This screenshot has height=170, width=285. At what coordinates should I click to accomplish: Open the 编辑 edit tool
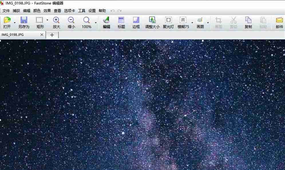(x=106, y=22)
